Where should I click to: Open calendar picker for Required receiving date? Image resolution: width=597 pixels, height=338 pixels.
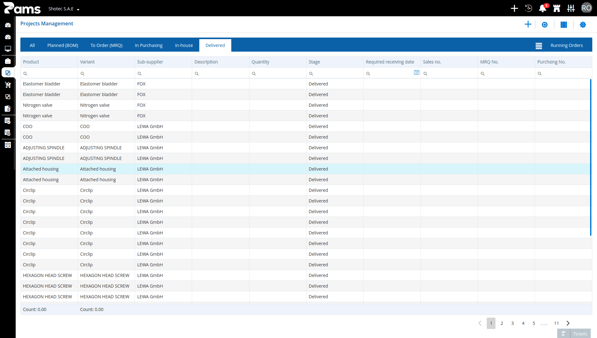click(x=416, y=73)
